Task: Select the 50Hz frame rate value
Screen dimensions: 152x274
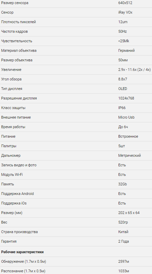Action: click(x=122, y=31)
